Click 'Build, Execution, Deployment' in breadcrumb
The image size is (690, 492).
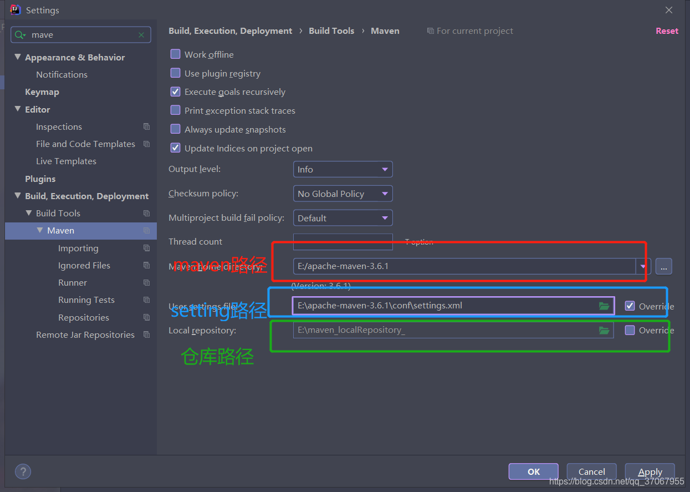tap(230, 31)
